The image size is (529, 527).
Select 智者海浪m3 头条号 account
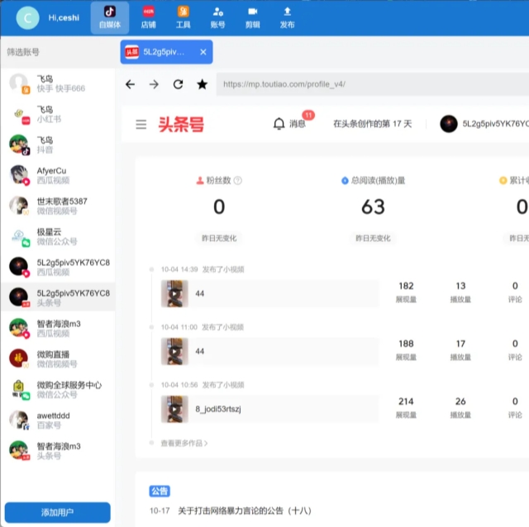(x=57, y=451)
